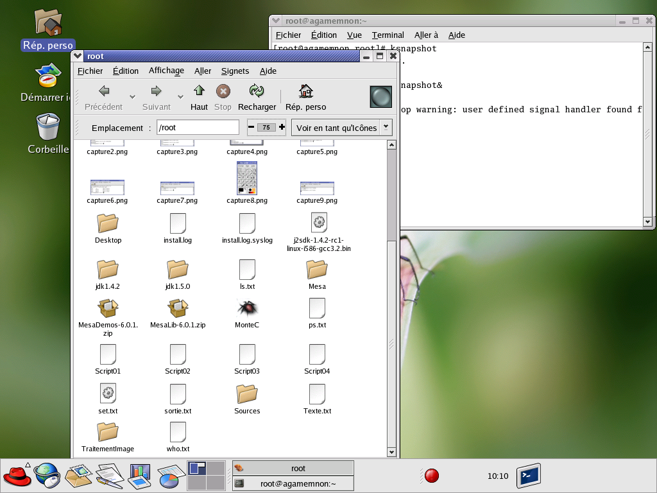Click the Haut (up) toolbar arrow
This screenshot has height=493, width=657.
pyautogui.click(x=199, y=92)
